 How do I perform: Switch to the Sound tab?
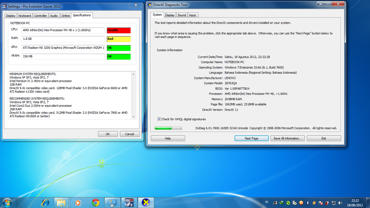click(182, 15)
